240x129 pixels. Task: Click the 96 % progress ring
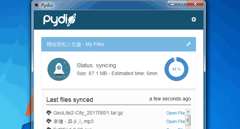pos(176,69)
